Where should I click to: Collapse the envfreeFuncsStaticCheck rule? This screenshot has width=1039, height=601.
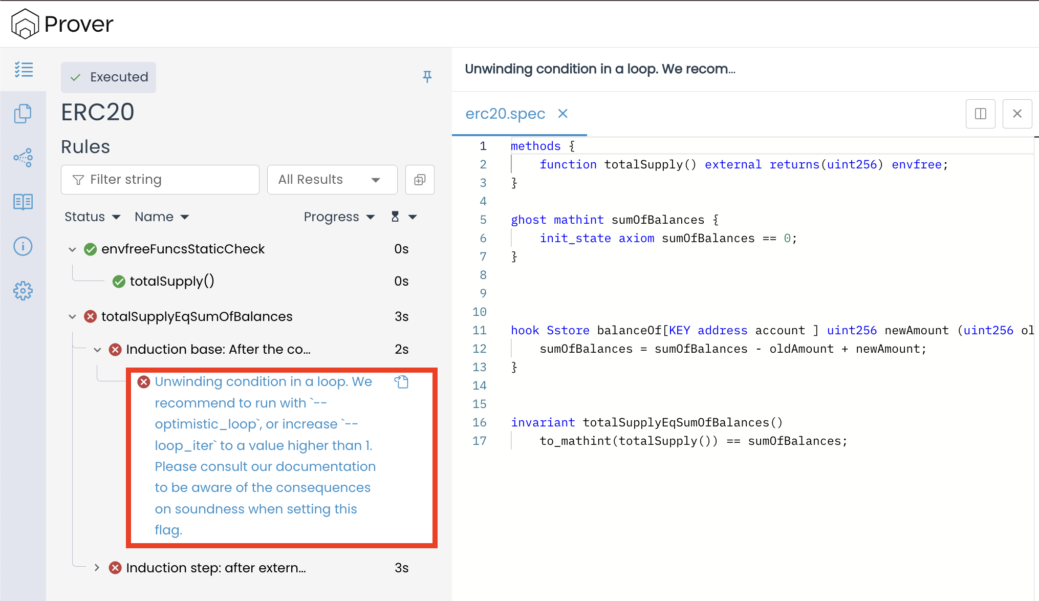[x=72, y=249]
